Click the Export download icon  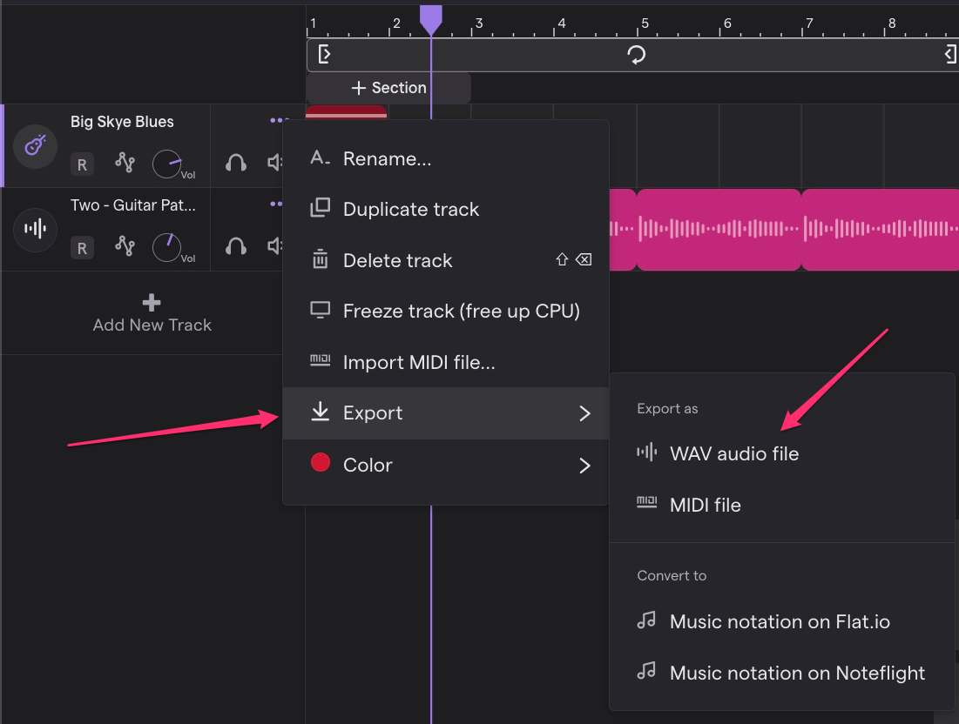point(320,412)
